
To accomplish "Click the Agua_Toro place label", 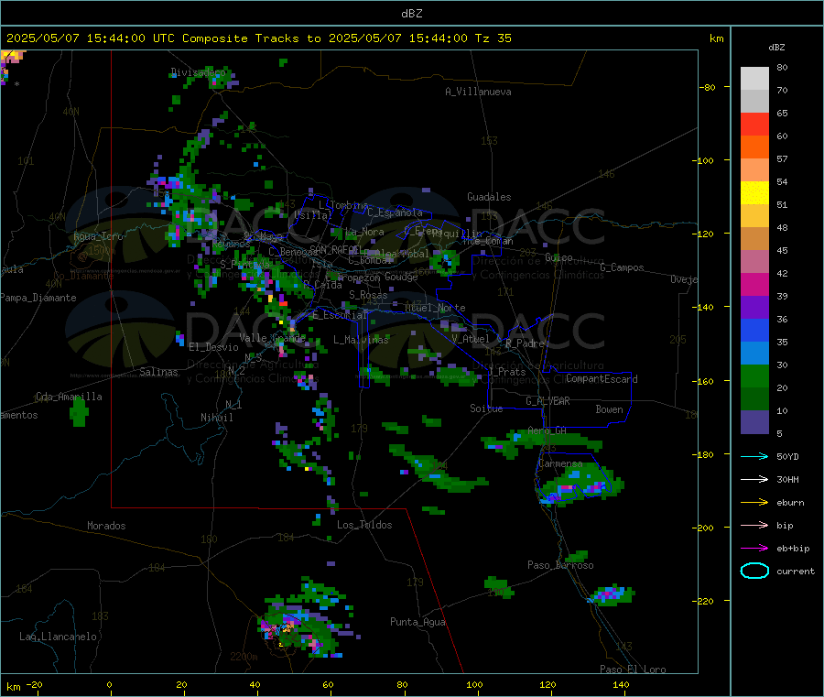I will point(98,236).
